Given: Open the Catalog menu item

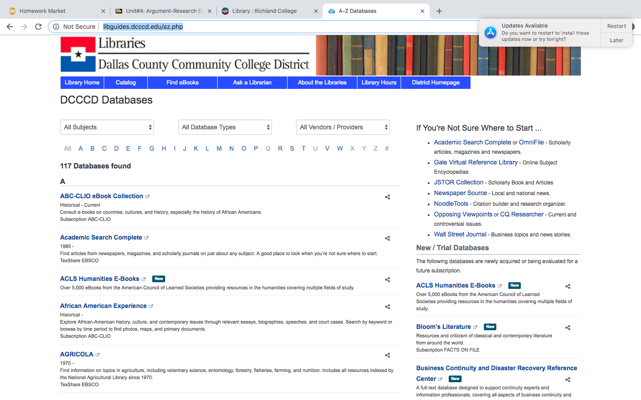Looking at the screenshot, I should 126,83.
